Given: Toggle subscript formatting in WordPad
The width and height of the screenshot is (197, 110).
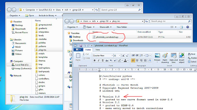Looking at the screenshot, I should [x=111, y=60].
